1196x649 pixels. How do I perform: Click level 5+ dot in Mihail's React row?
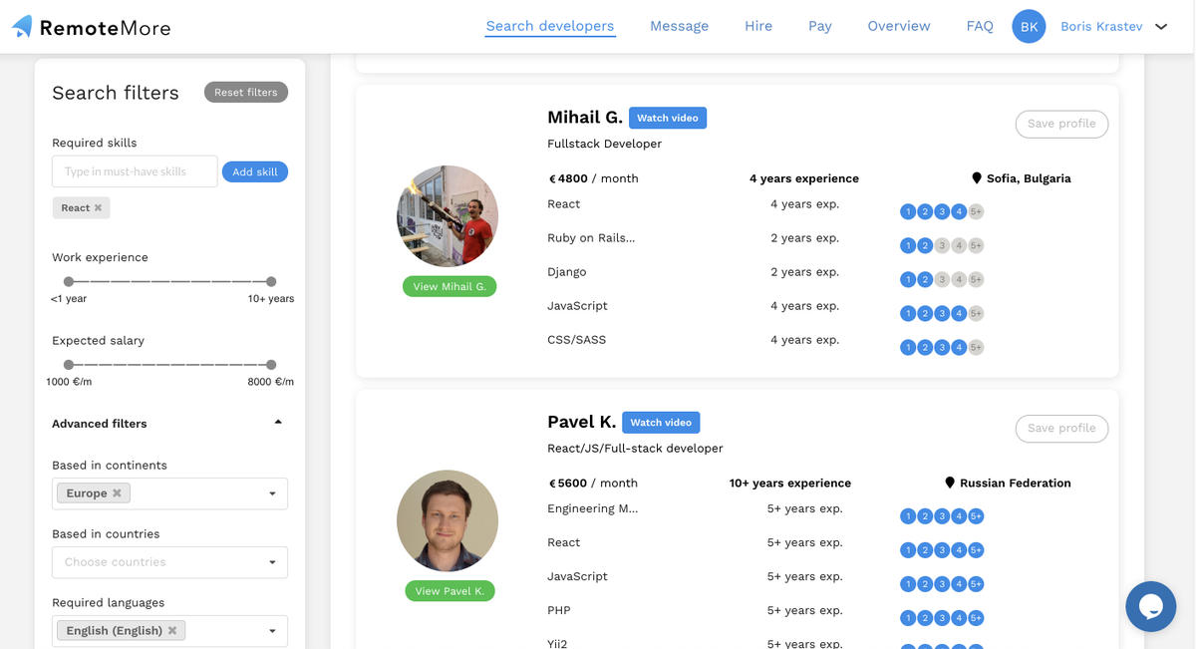976,211
